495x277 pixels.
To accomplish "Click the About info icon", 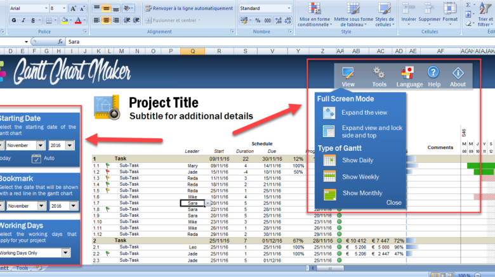I will [458, 75].
